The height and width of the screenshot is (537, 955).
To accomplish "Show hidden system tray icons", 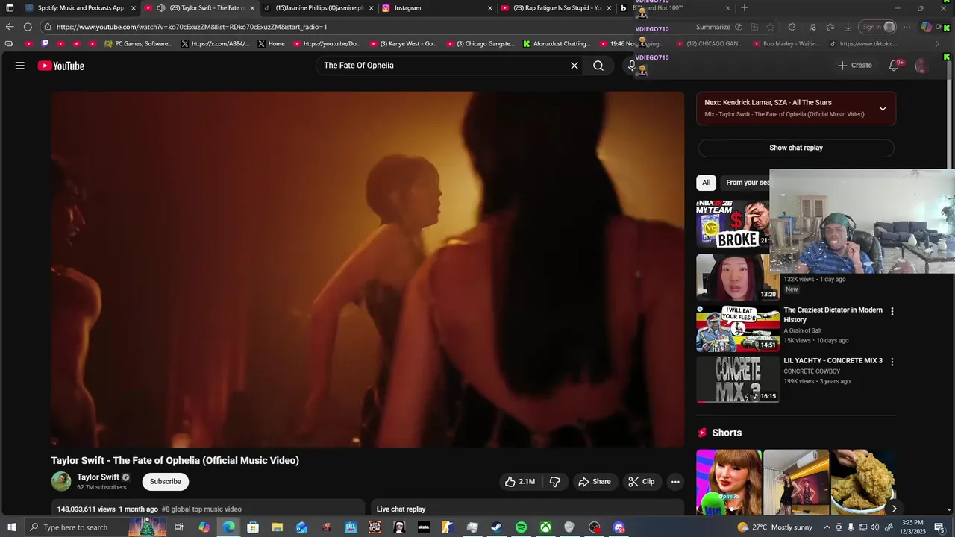I will (x=827, y=527).
